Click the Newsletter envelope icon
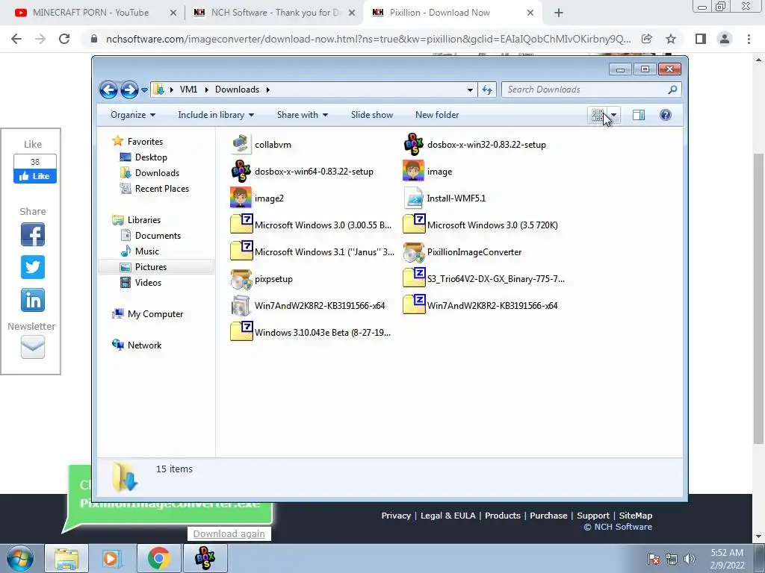The width and height of the screenshot is (765, 573). [x=33, y=346]
